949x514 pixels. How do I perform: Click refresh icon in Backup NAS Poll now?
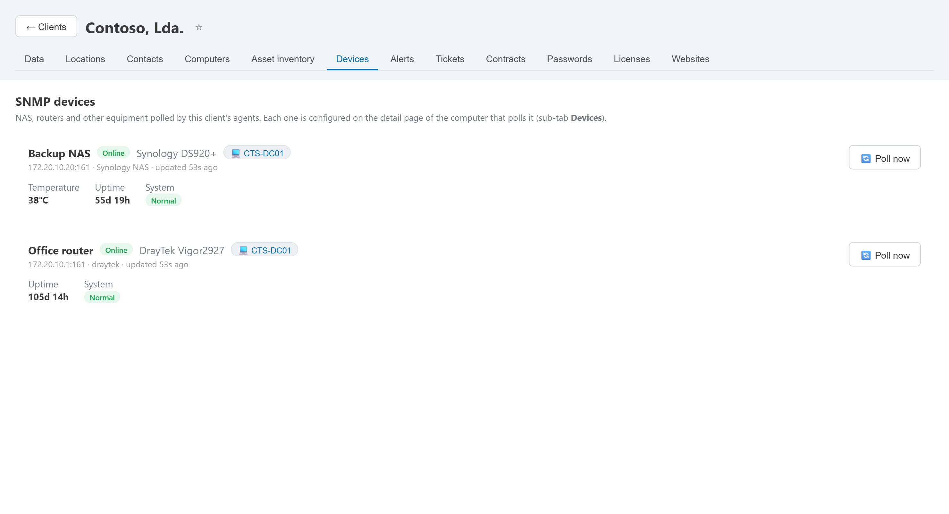866,158
